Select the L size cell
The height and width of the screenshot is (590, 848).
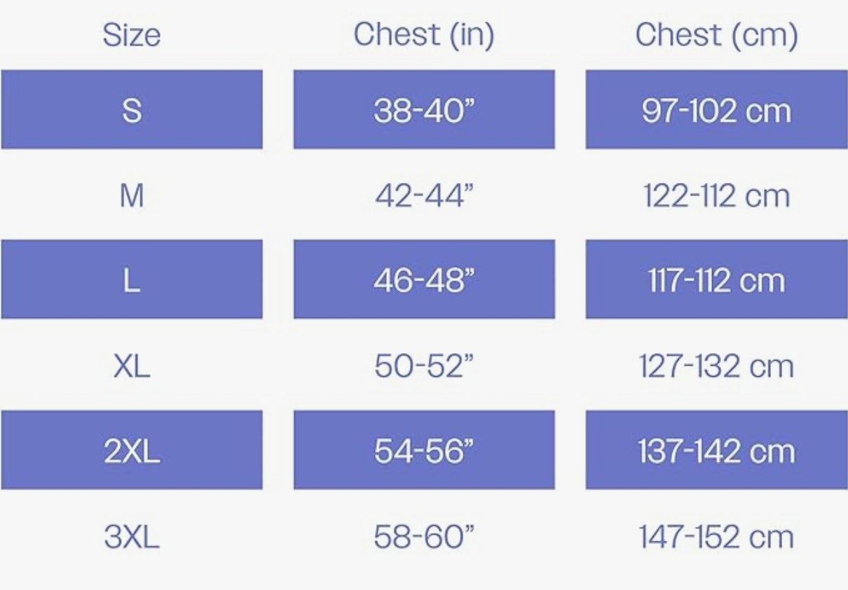132,279
